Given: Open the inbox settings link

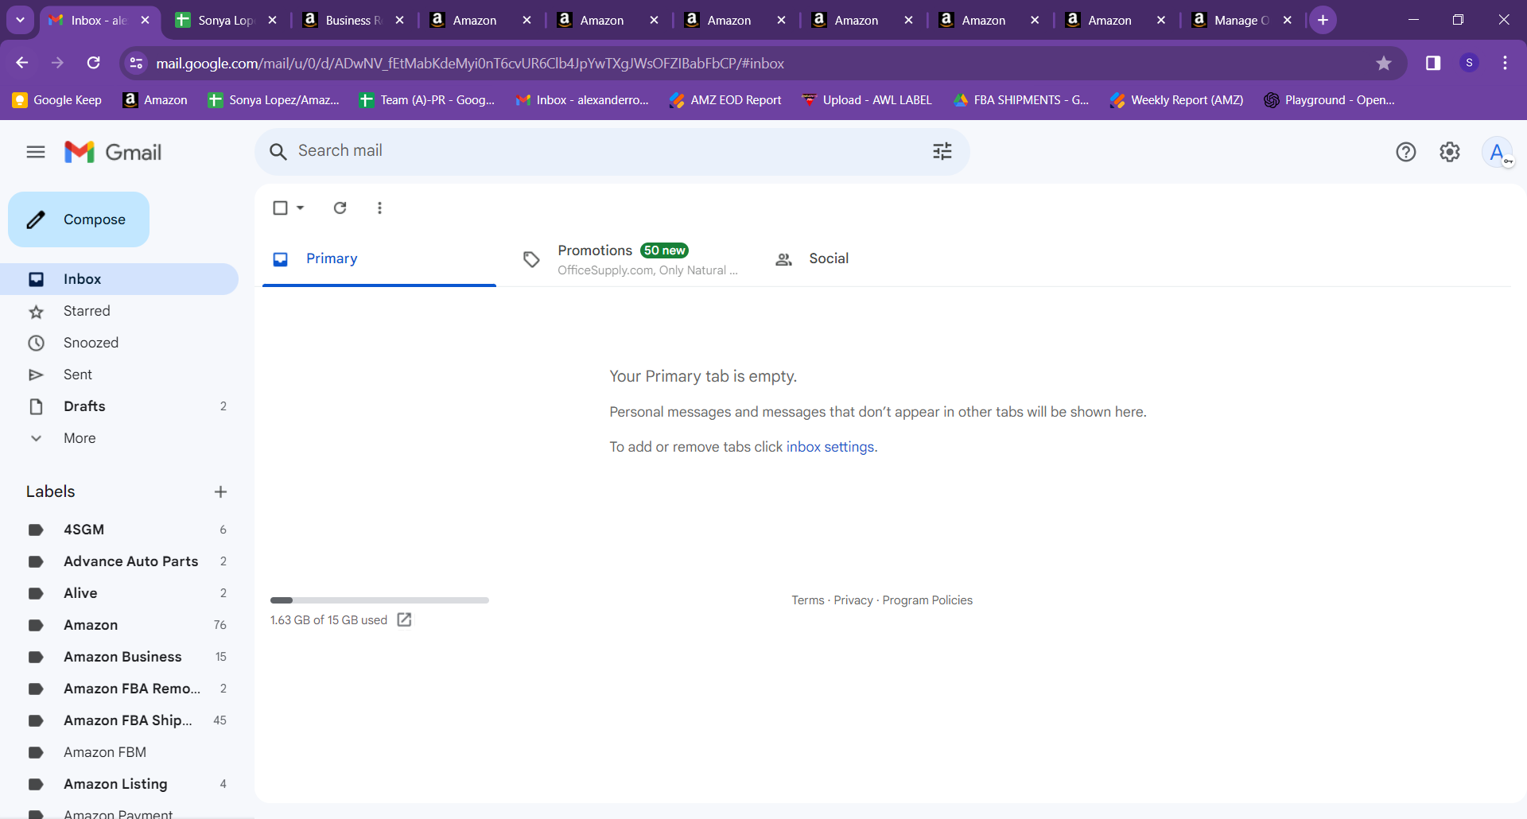Looking at the screenshot, I should click(830, 447).
